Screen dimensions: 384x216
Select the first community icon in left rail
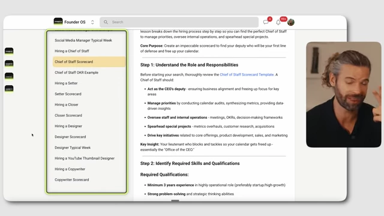coord(9,51)
